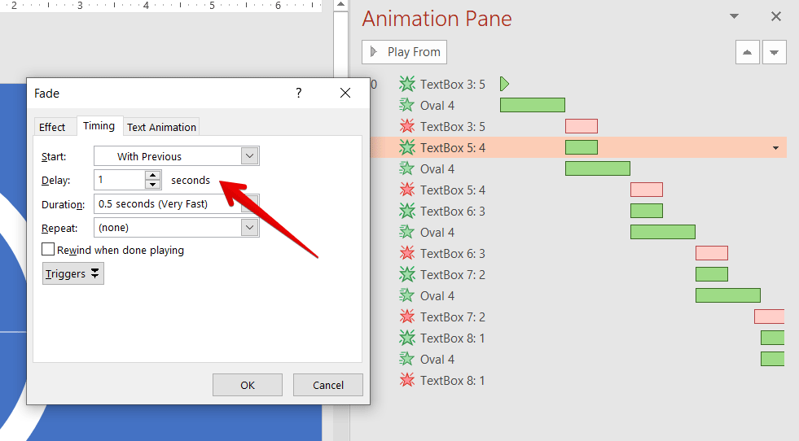Click the move animation up arrow
Screen dimensions: 799x441
[748, 52]
